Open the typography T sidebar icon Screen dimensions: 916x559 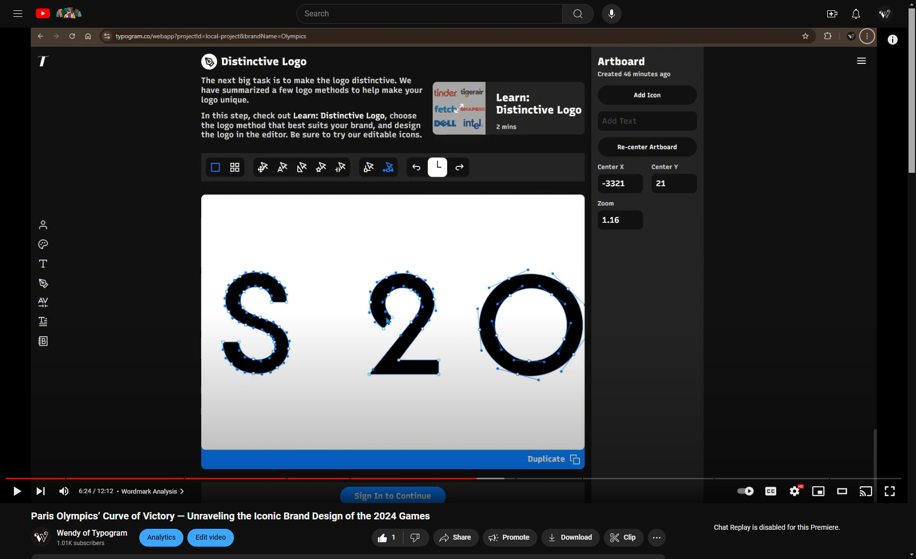(x=43, y=263)
